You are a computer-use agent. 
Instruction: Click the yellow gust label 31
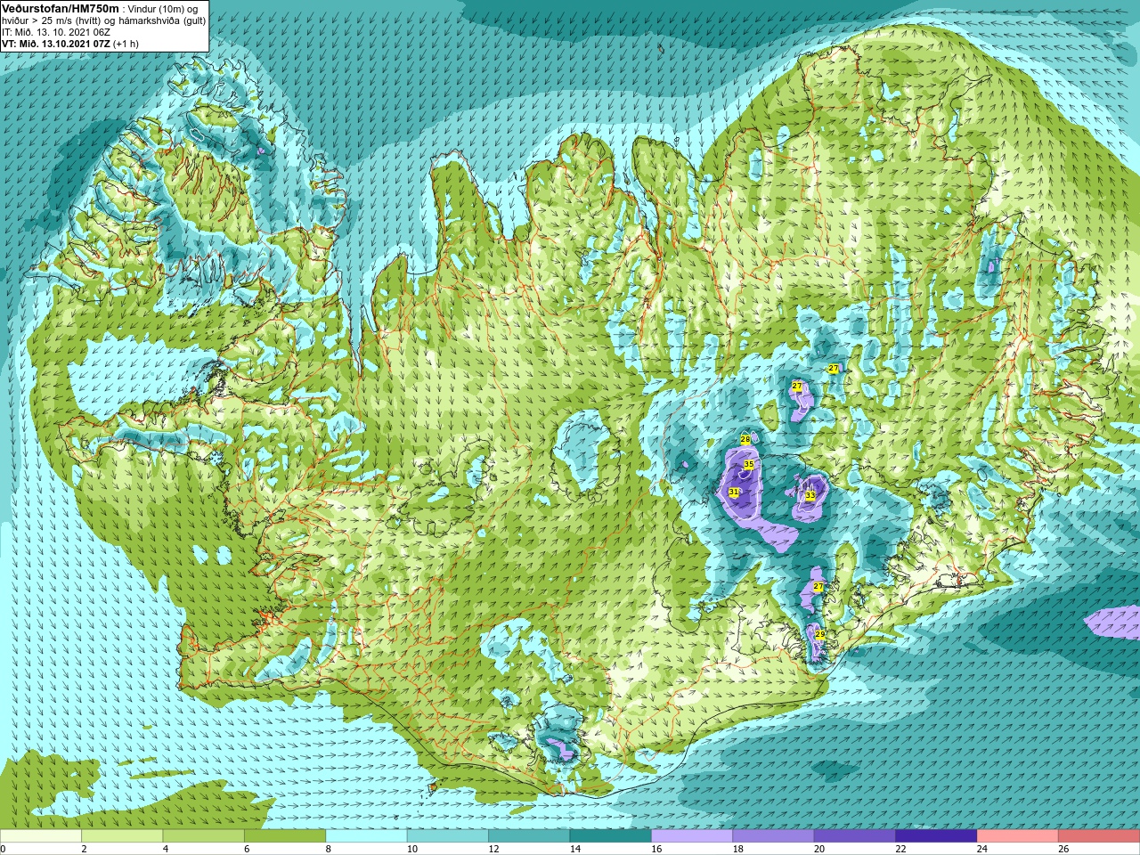tap(734, 492)
